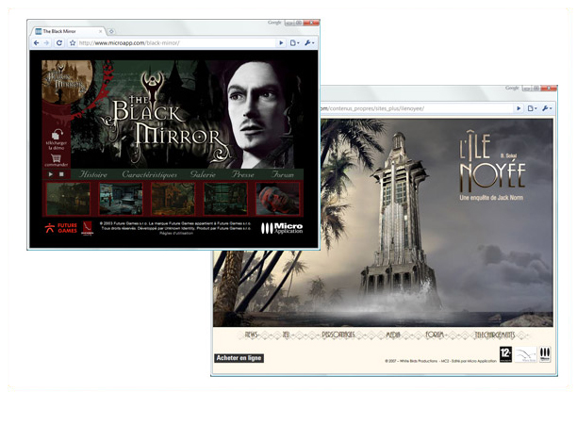Minimize the Black Mirror browser window
577x424 pixels.
(x=289, y=23)
